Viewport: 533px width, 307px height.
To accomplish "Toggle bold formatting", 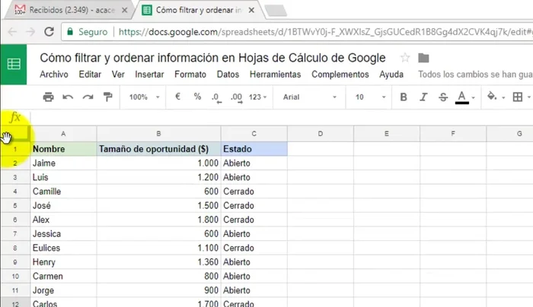I will click(404, 97).
